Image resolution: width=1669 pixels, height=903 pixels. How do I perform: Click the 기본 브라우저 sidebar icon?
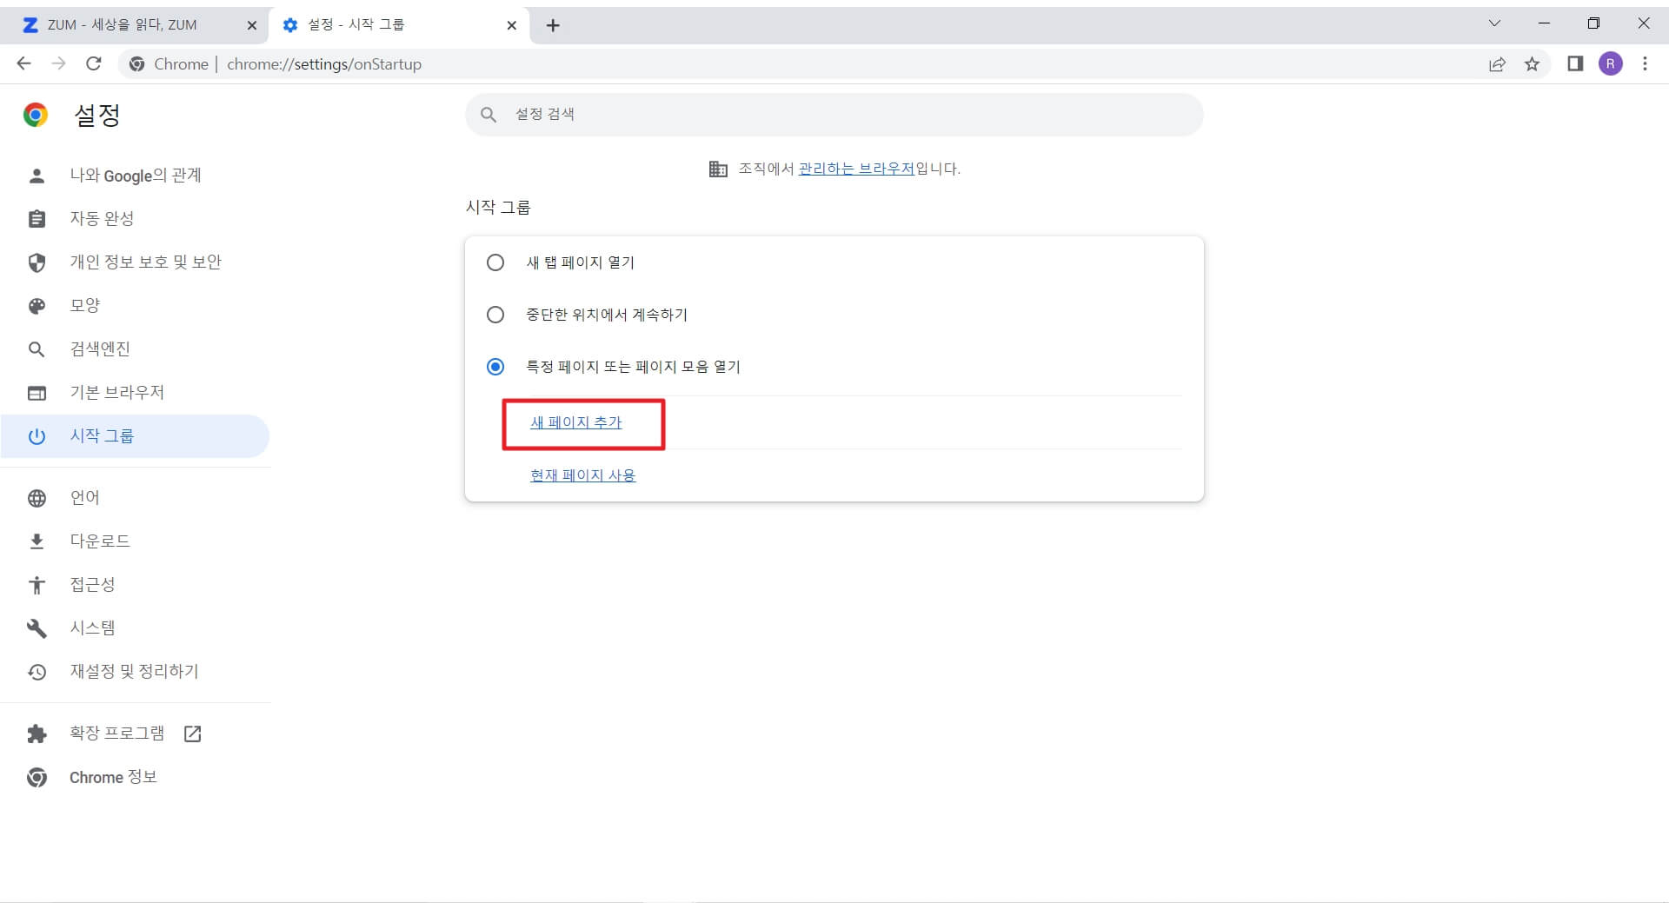(37, 392)
